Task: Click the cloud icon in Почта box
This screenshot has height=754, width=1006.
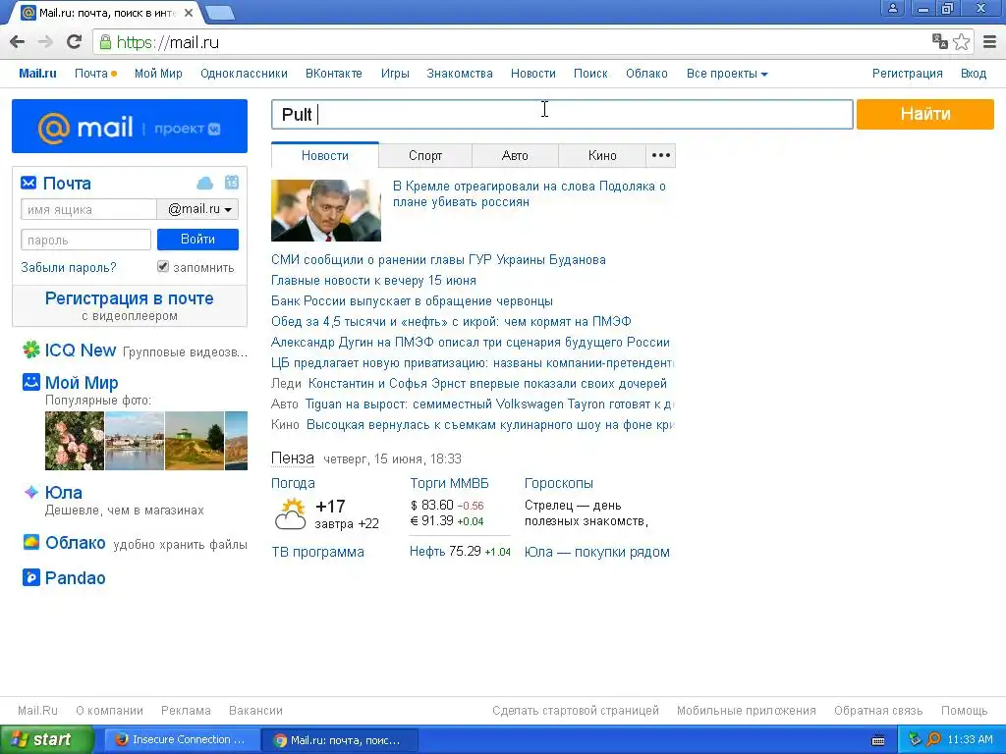Action: click(204, 184)
